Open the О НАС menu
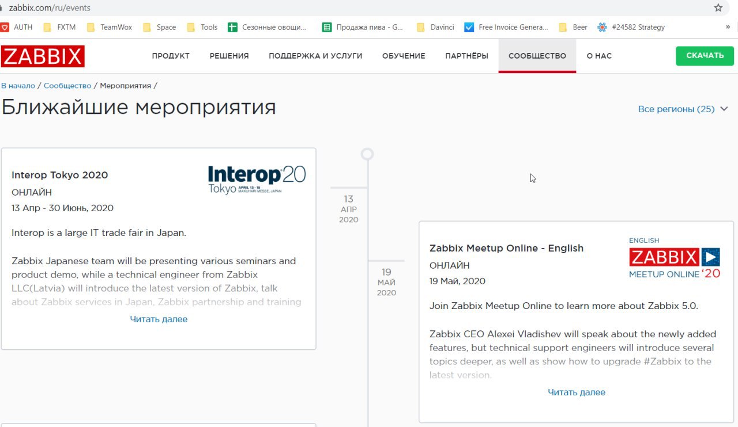This screenshot has width=738, height=427. [599, 56]
